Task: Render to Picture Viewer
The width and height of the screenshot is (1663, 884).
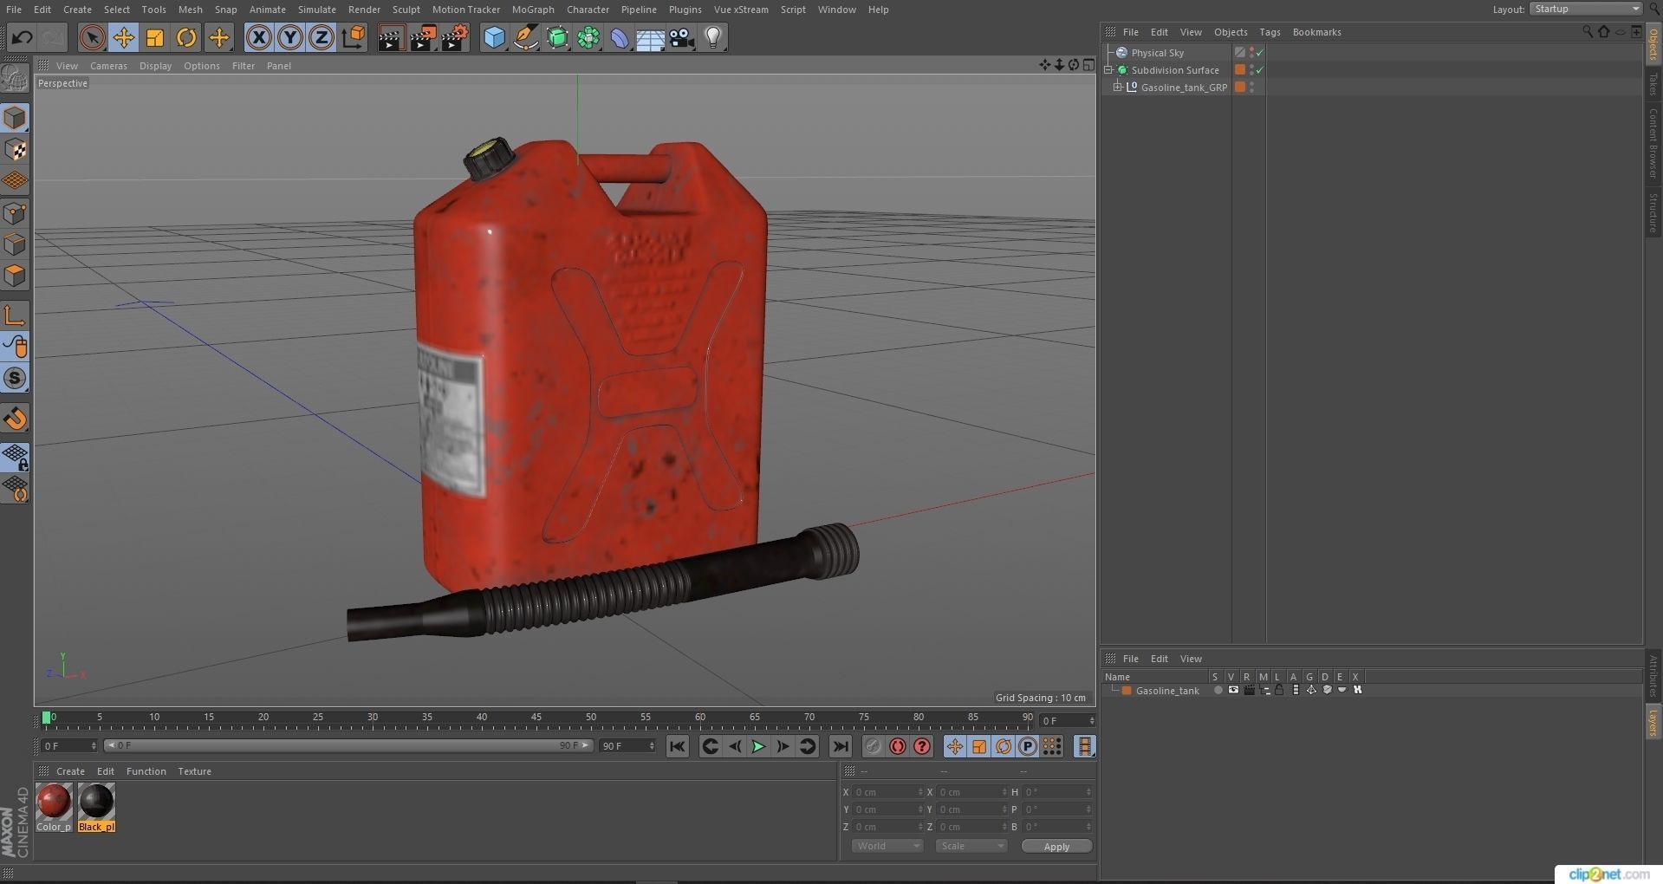Action: point(423,37)
